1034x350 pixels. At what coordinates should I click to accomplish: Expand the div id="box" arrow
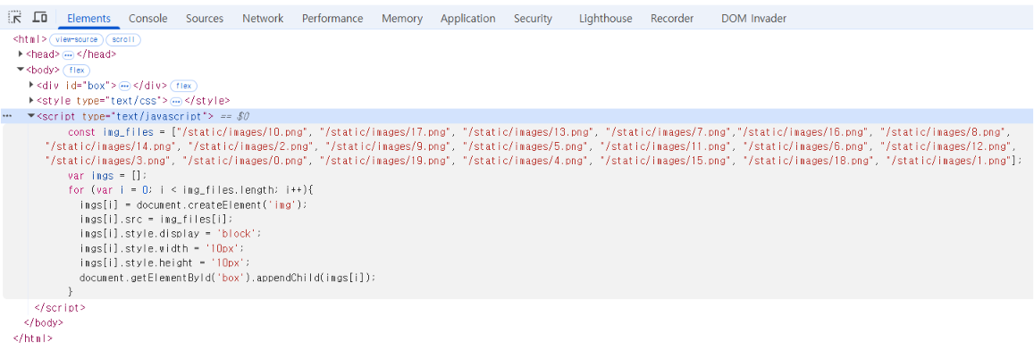pyautogui.click(x=31, y=85)
